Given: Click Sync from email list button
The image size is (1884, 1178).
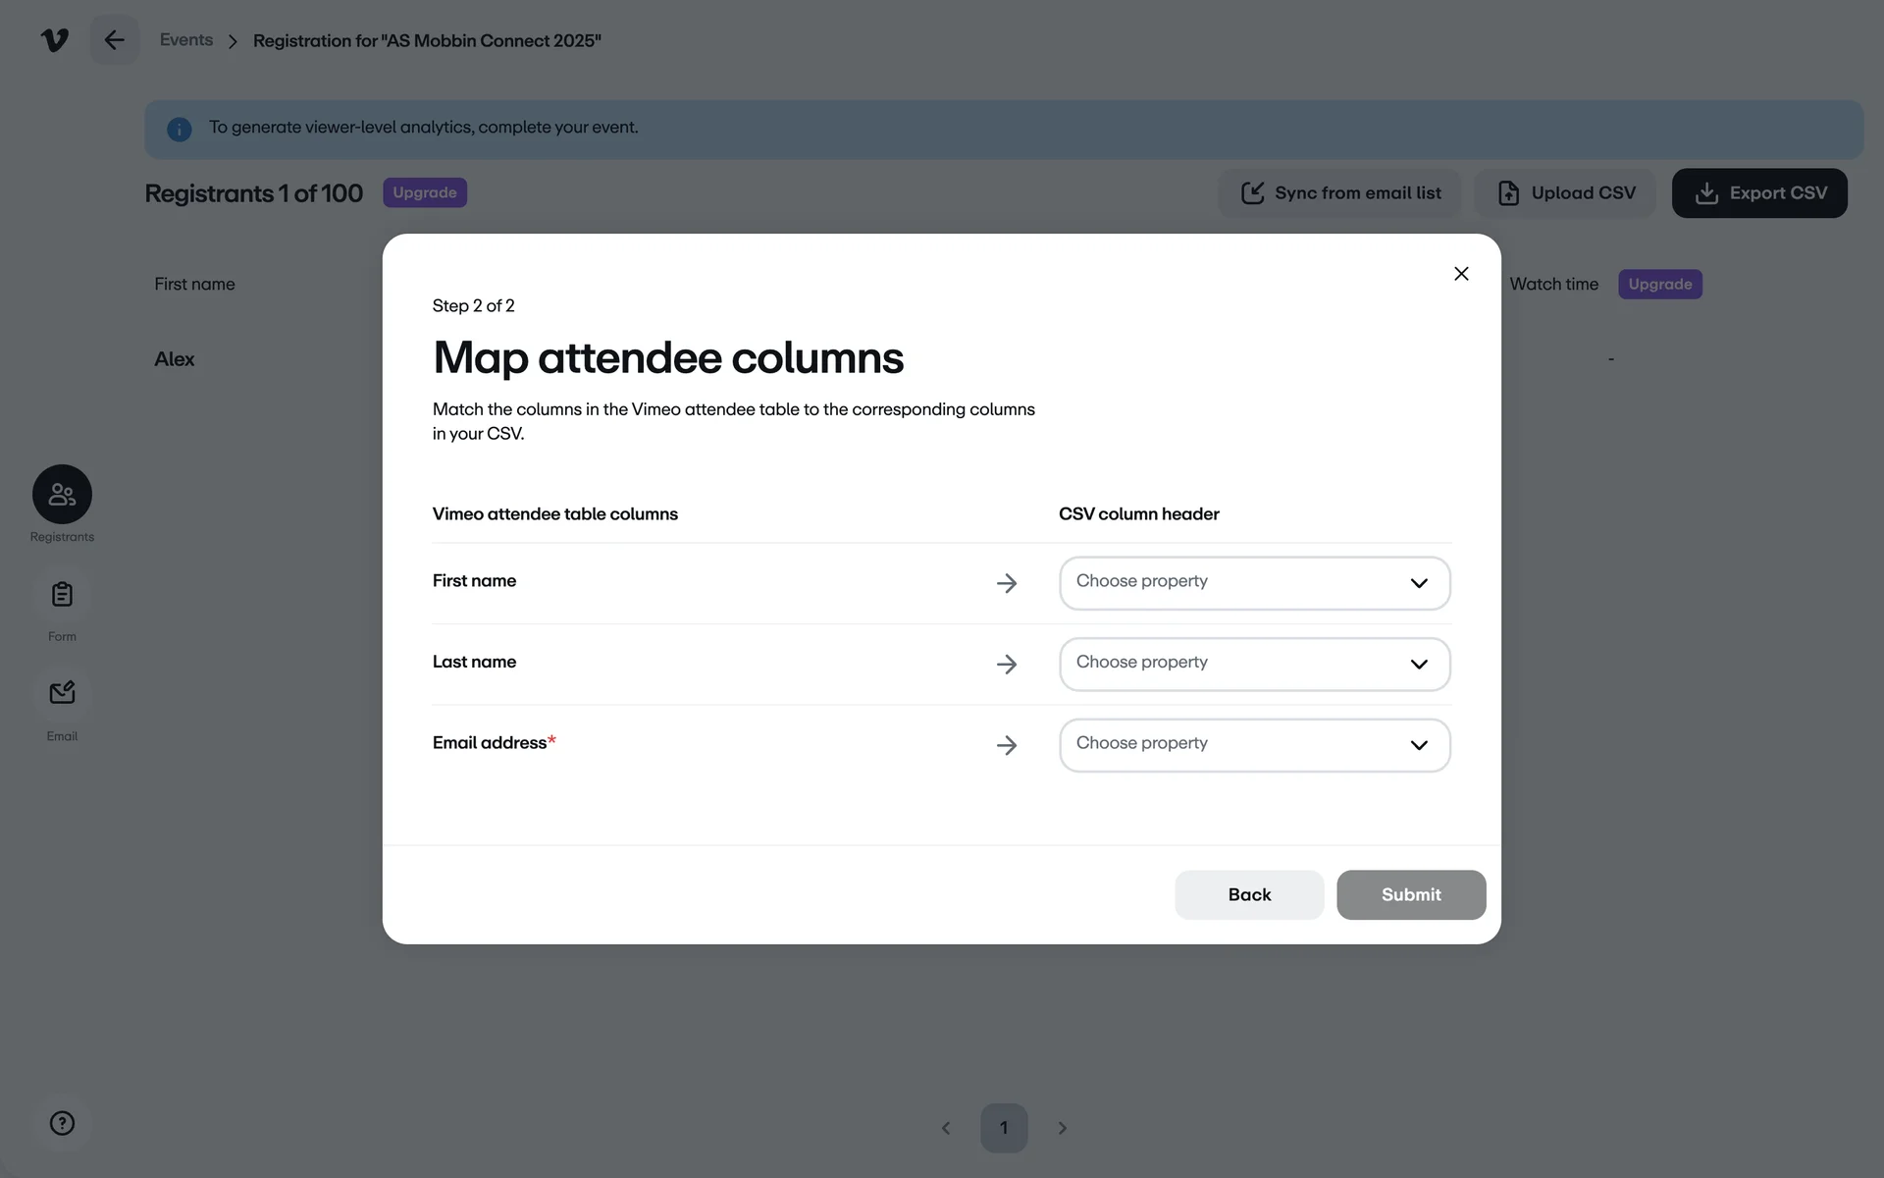Looking at the screenshot, I should pyautogui.click(x=1340, y=193).
